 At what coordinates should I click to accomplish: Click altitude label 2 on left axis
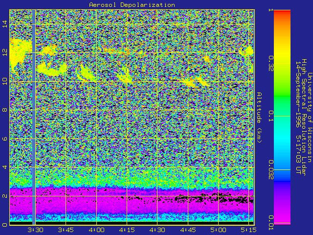coord(5,196)
